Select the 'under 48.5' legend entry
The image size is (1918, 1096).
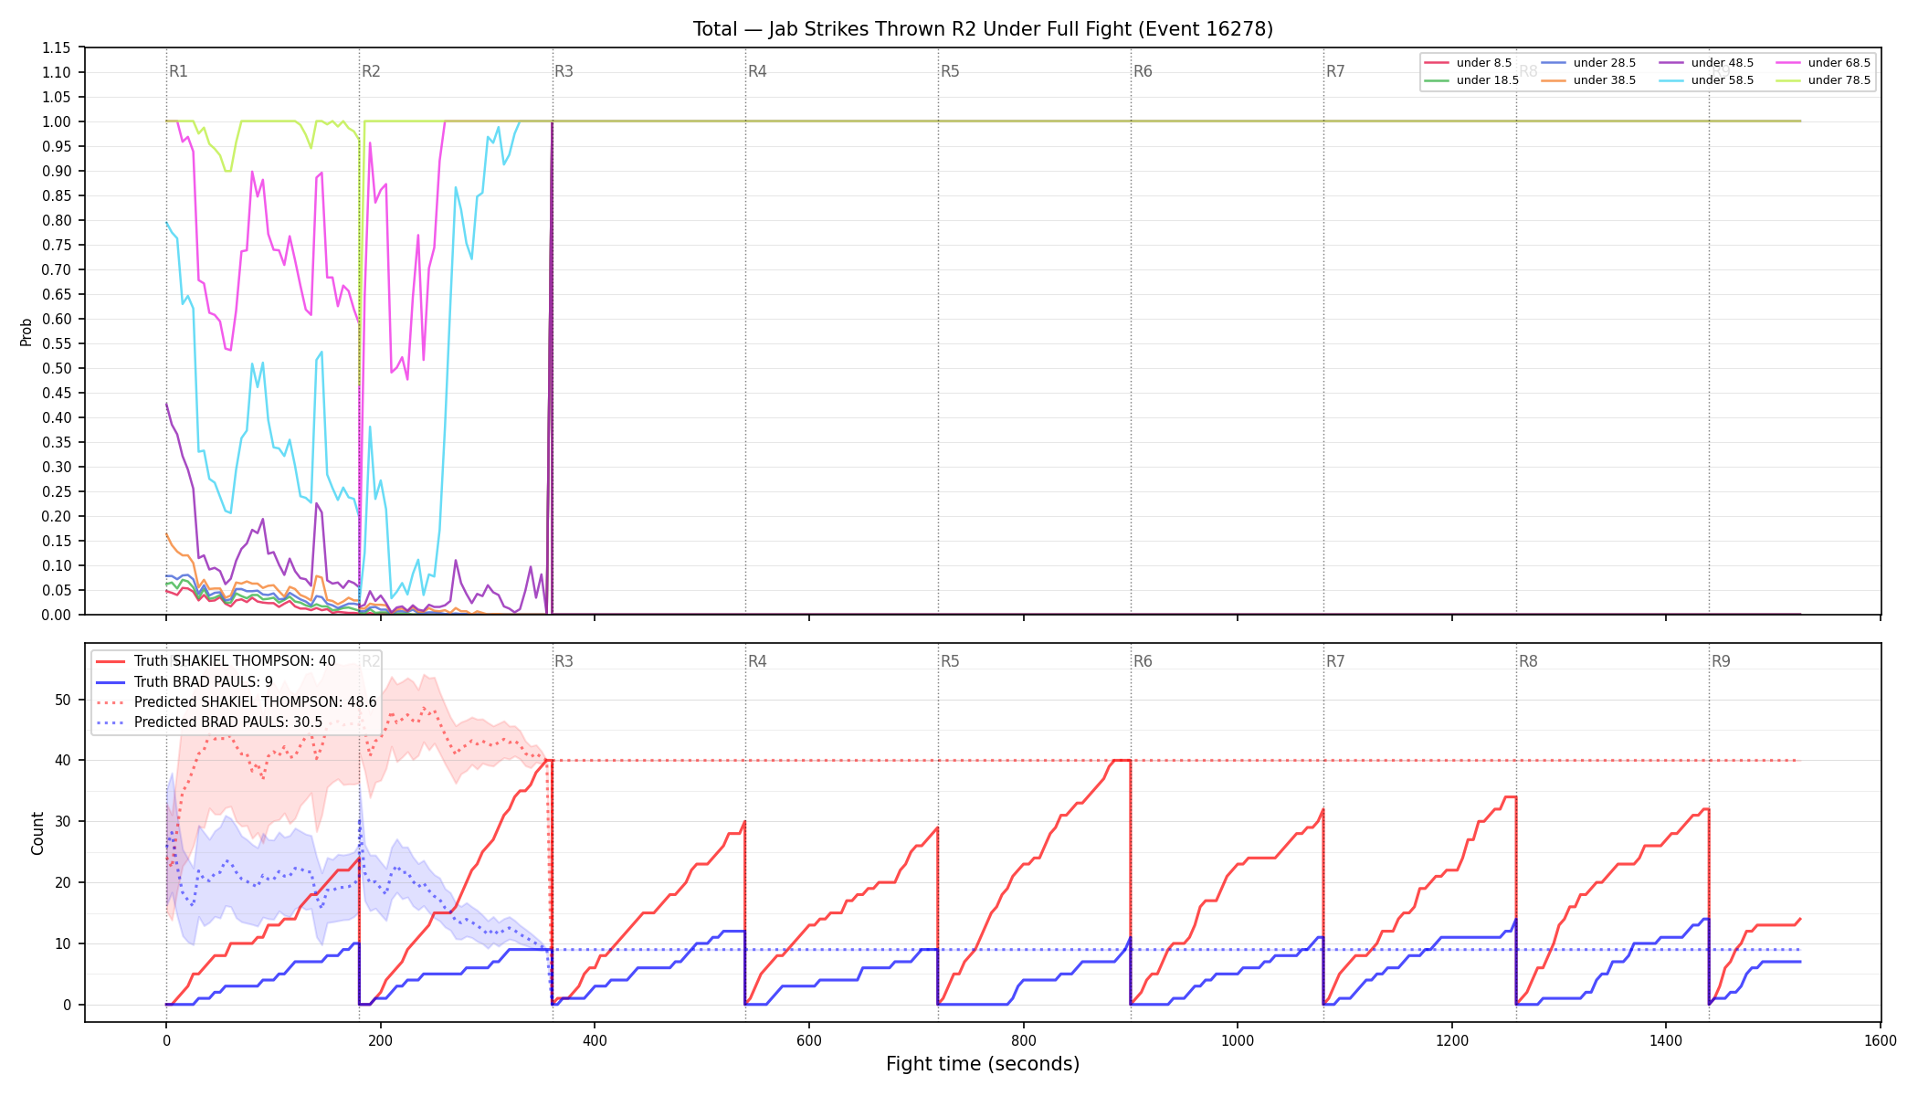[1707, 63]
